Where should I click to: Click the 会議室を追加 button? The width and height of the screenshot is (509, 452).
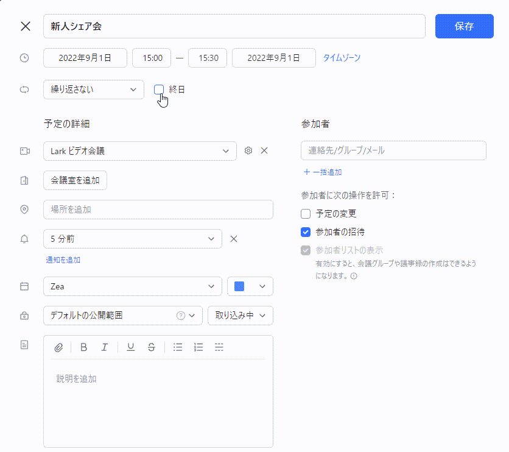[x=75, y=180]
